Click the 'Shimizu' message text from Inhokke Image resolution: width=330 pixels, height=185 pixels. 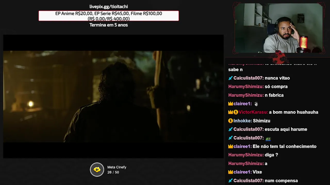point(261,121)
